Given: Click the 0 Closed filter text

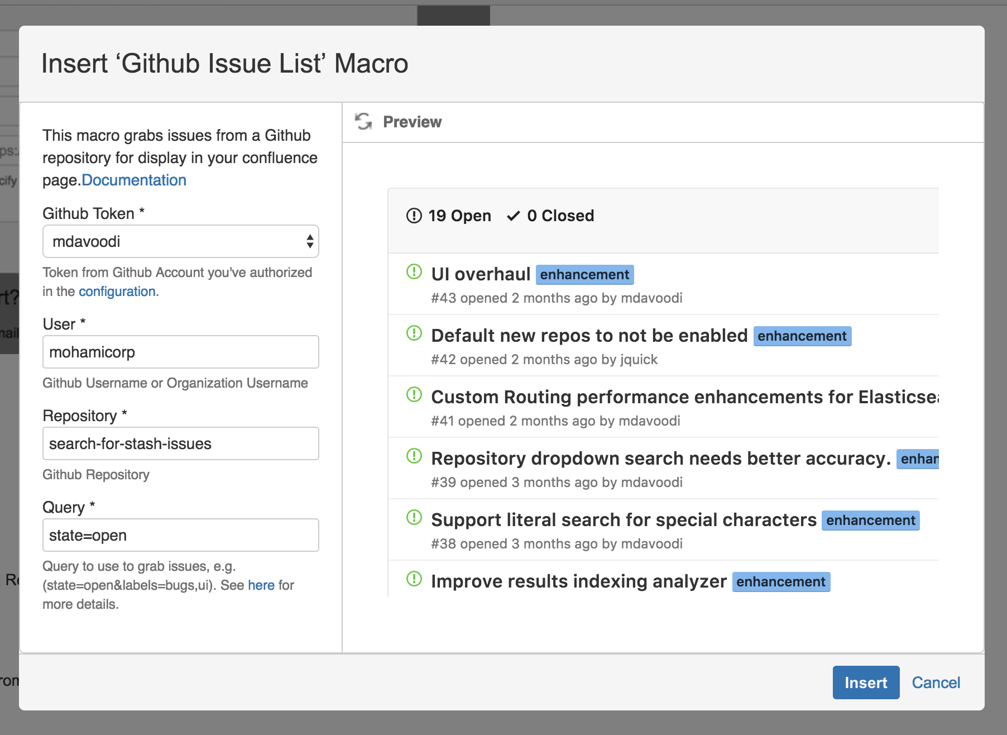Looking at the screenshot, I should pyautogui.click(x=560, y=216).
